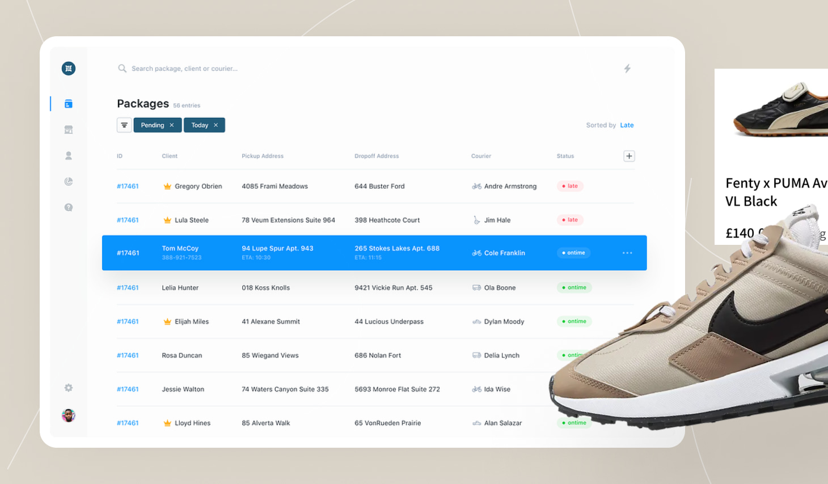Viewport: 828px width, 484px height.
Task: Click the crown icon beside Lula Steele
Action: pos(167,220)
